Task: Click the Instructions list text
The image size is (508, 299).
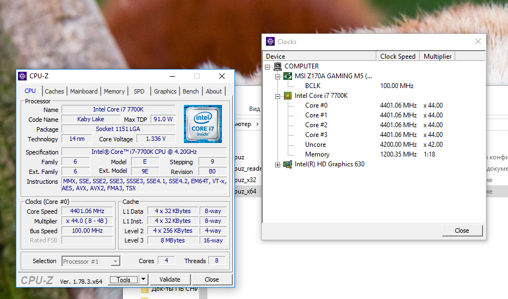Action: click(144, 185)
